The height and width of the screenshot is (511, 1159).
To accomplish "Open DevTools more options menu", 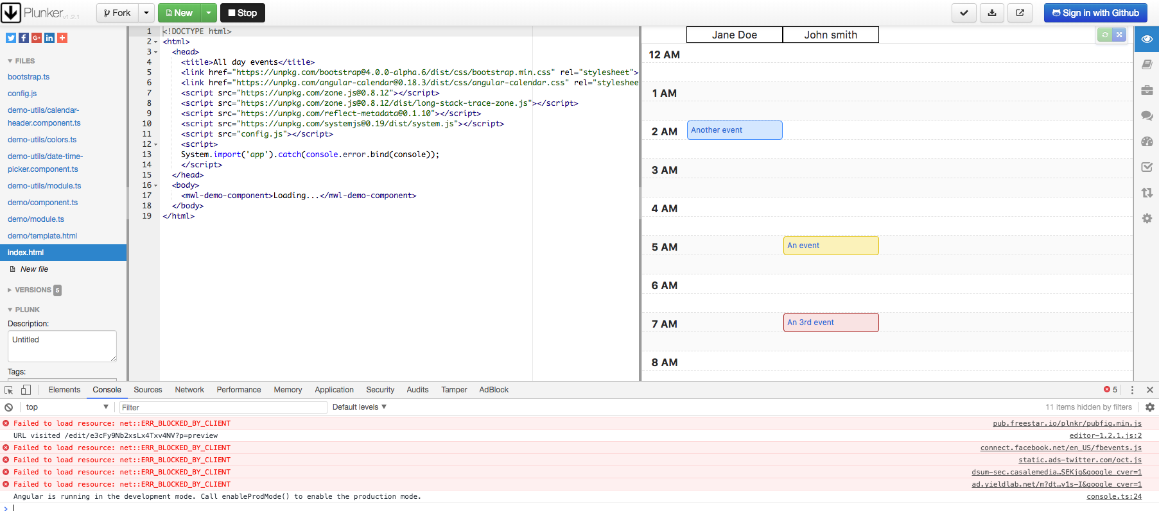I will click(x=1132, y=390).
